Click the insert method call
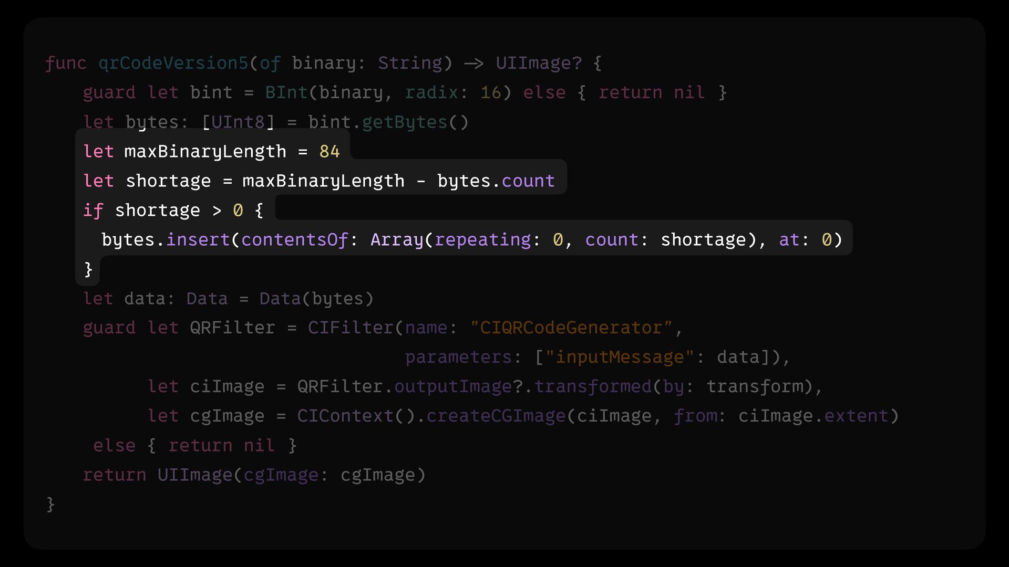This screenshot has width=1009, height=567. click(198, 239)
